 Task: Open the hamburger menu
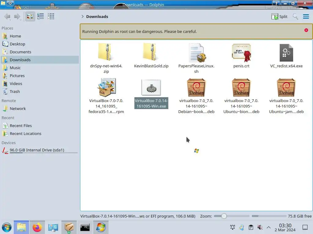tap(306, 16)
